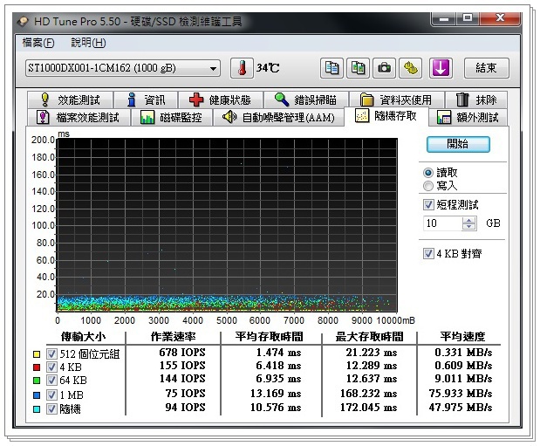This screenshot has height=446, width=540.
Task: Increase the short stroke GB spinner
Action: point(468,220)
